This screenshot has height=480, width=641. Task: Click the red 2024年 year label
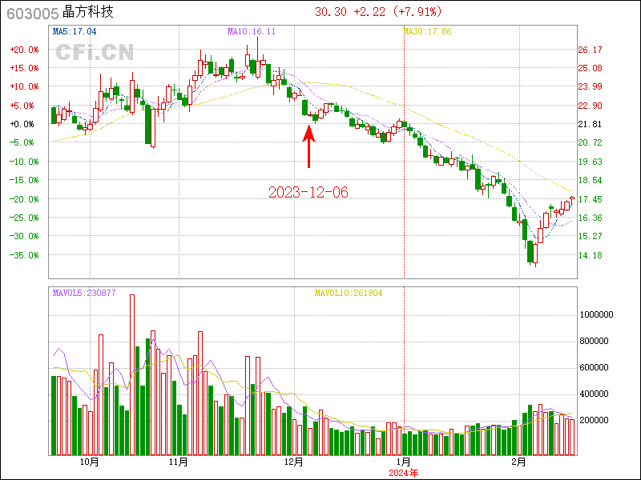pos(404,473)
